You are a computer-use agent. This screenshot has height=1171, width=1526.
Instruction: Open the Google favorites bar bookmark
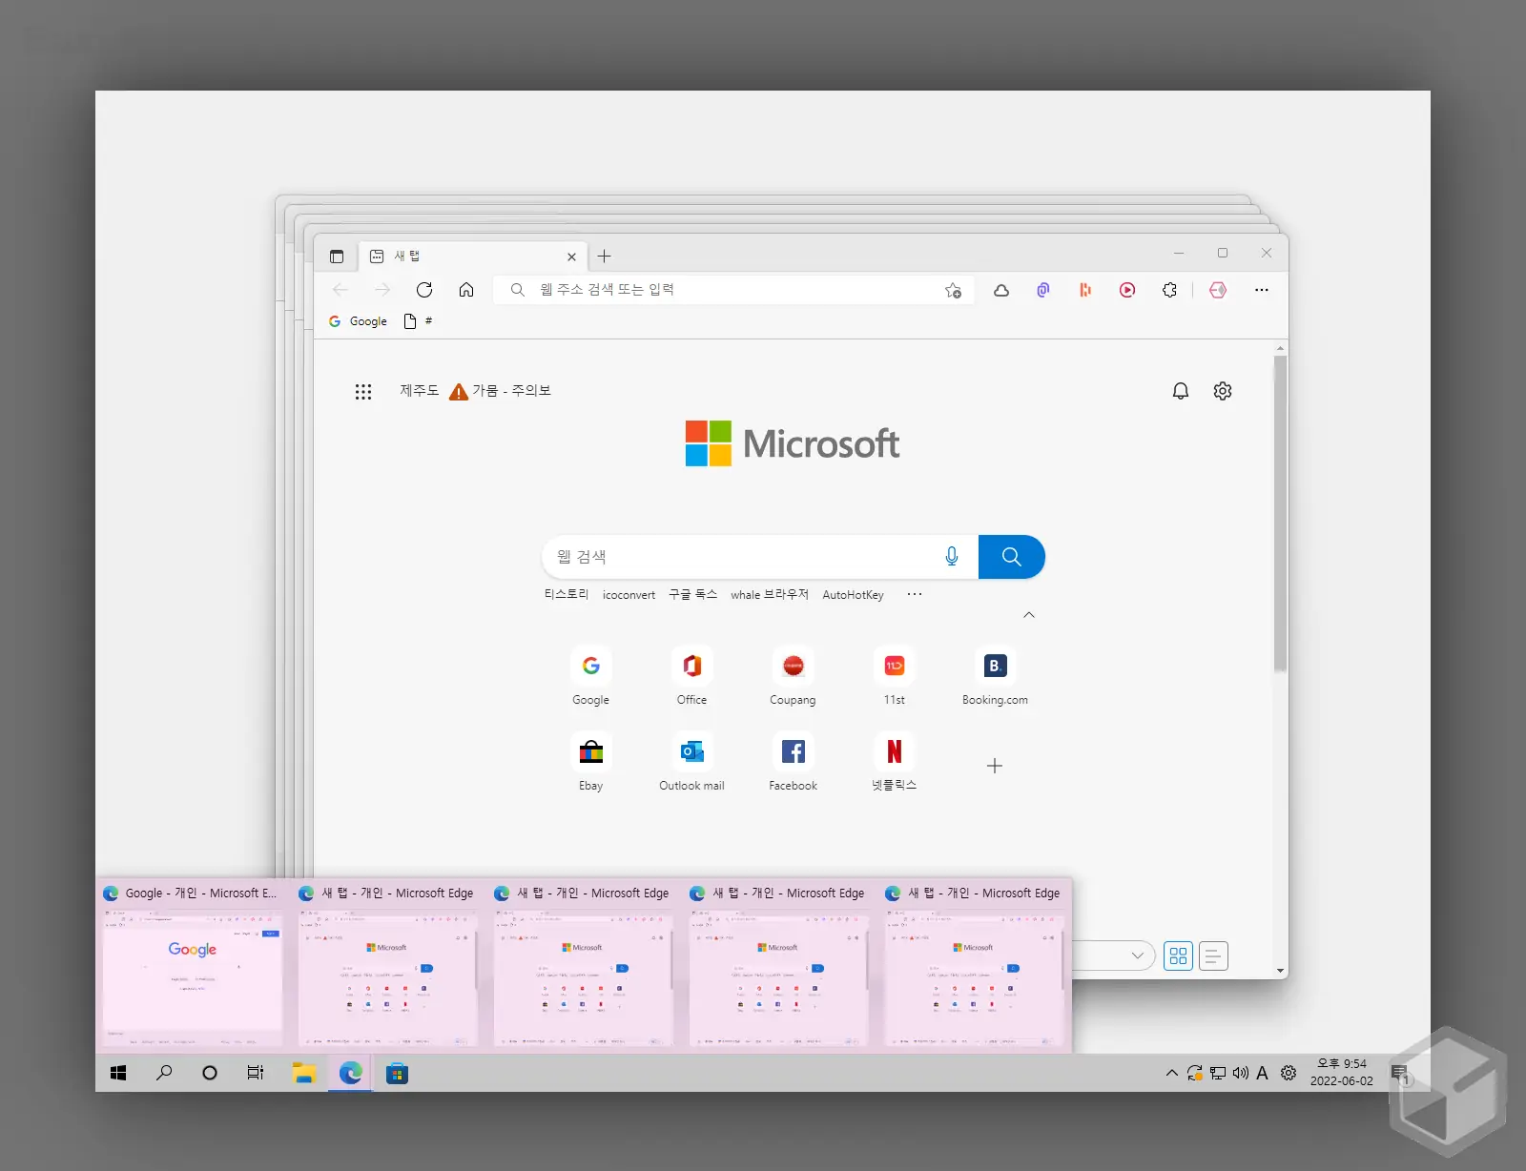pos(358,321)
